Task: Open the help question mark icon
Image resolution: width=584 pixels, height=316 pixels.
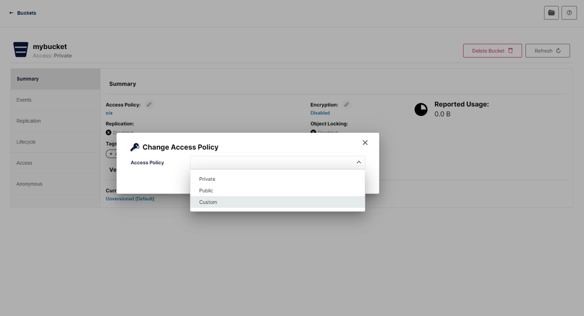Action: point(569,13)
